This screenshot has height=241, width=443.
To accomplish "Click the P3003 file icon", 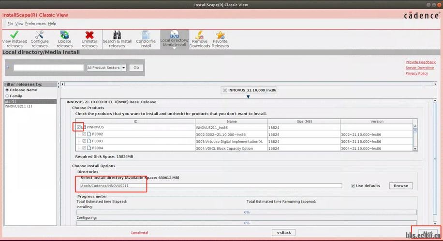I will tap(89, 141).
